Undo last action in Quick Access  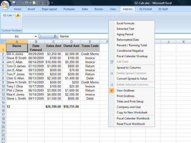click(19, 3)
